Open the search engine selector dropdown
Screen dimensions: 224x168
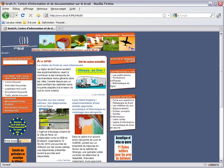[x=176, y=15]
